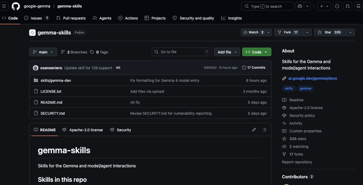Open Custom properties link in sidebar
This screenshot has height=185, width=363.
click(x=302, y=131)
